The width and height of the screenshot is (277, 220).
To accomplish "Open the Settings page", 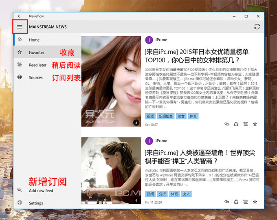I will click(x=36, y=203).
